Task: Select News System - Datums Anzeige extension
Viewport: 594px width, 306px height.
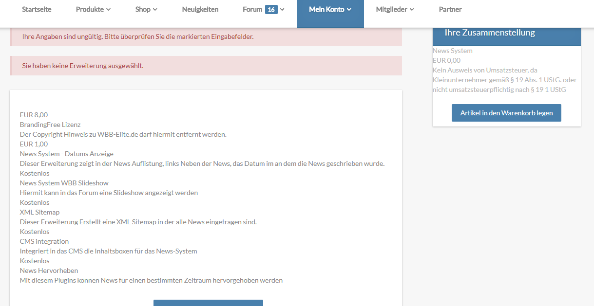Action: tap(66, 154)
